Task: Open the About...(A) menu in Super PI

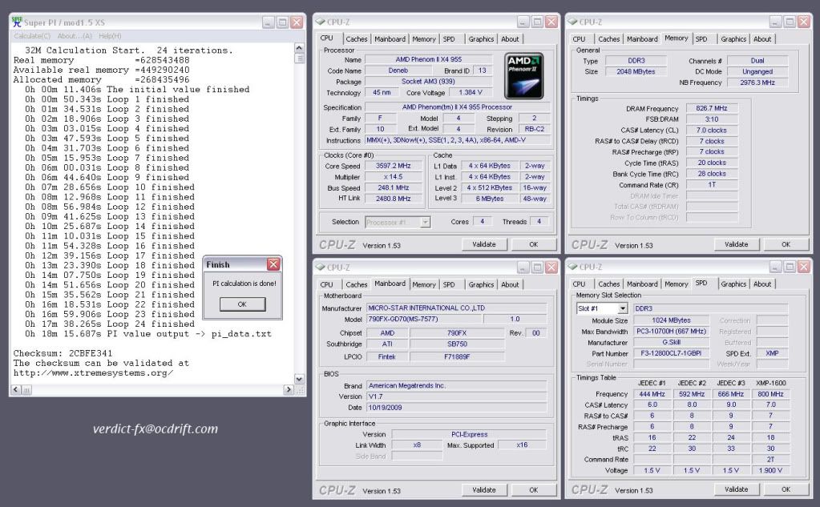Action: point(75,36)
